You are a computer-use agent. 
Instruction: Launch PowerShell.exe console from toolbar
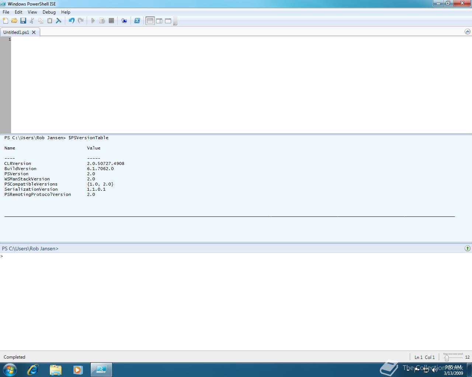tap(137, 21)
